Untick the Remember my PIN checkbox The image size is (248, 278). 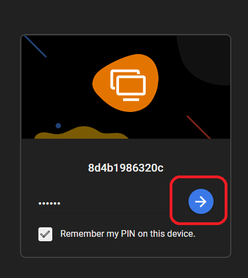(45, 234)
